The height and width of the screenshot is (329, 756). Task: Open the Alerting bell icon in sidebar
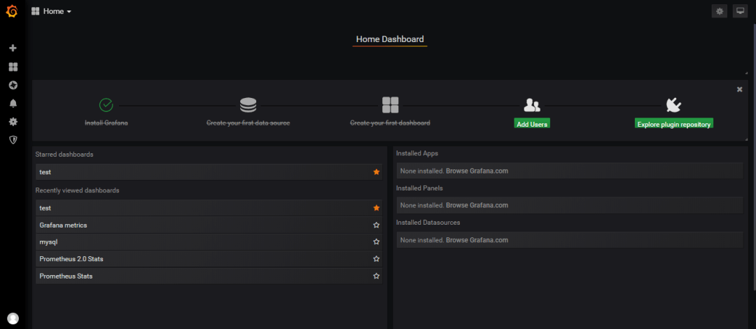point(13,103)
